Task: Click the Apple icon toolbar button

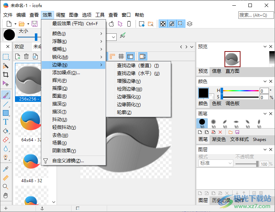Action: [111, 24]
